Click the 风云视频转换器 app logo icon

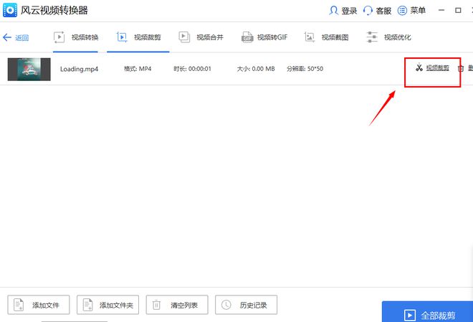coord(11,11)
